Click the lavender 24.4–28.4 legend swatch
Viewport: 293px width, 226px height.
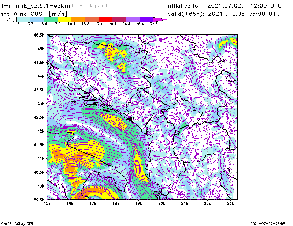coord(133,19)
